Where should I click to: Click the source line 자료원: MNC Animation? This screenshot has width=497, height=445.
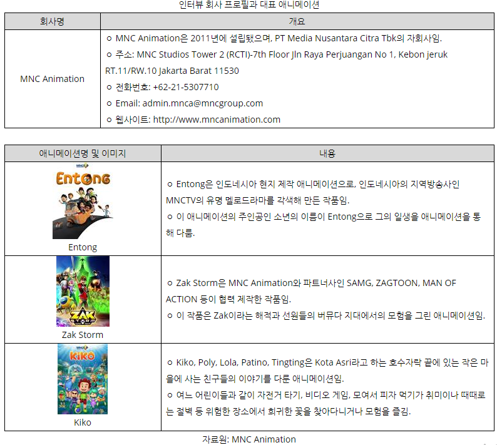249,439
